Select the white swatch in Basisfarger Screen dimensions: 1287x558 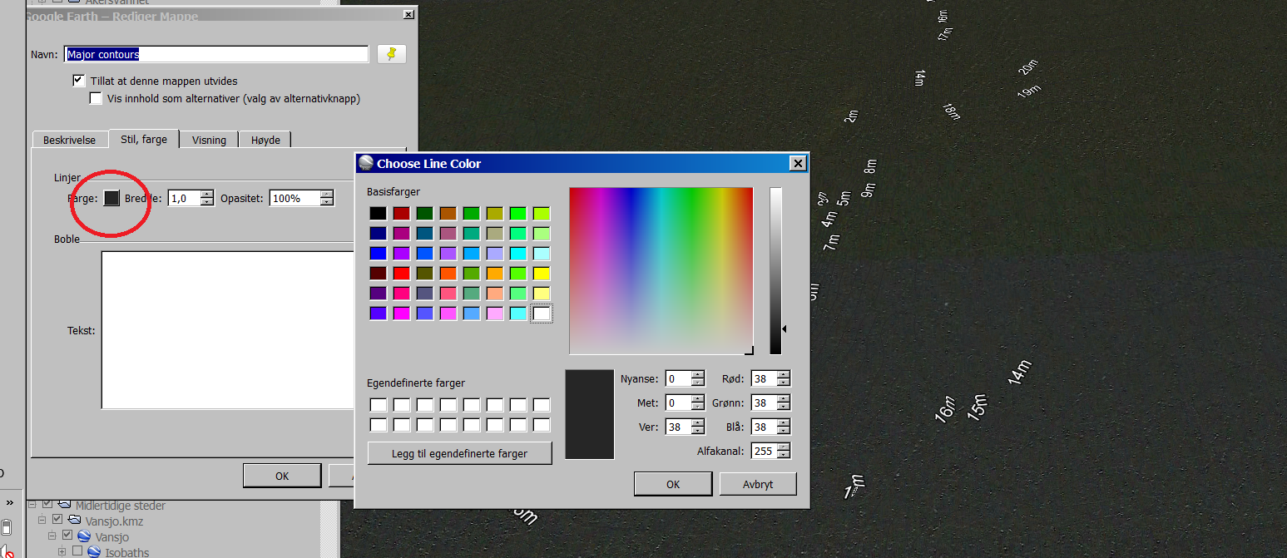tap(542, 314)
